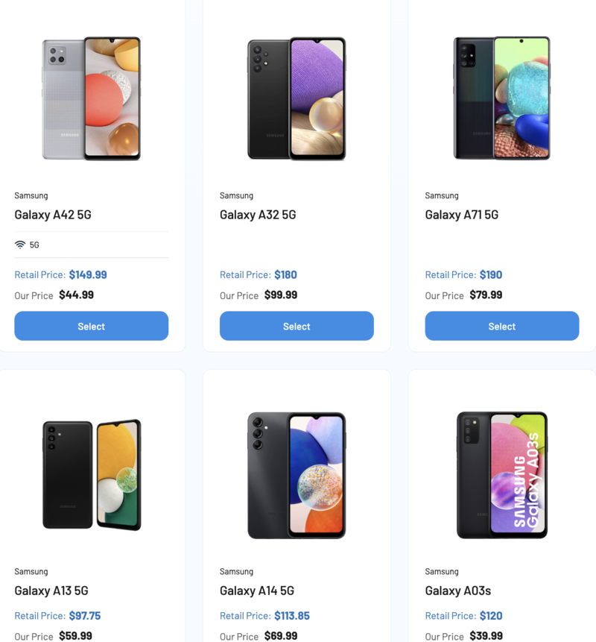Open the Galaxy A42 5G product image

[92, 98]
